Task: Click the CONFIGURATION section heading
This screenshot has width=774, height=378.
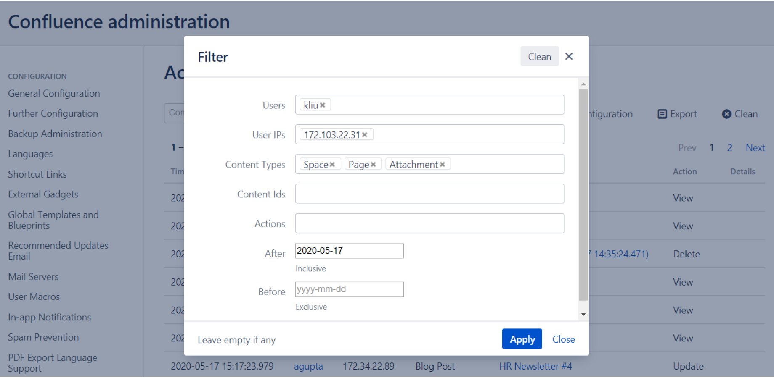Action: [37, 76]
